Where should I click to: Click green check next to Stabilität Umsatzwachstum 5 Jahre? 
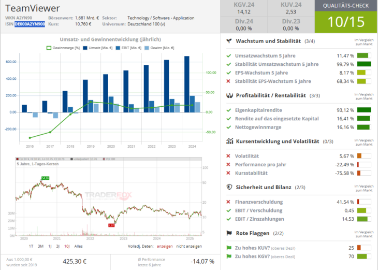[228, 64]
